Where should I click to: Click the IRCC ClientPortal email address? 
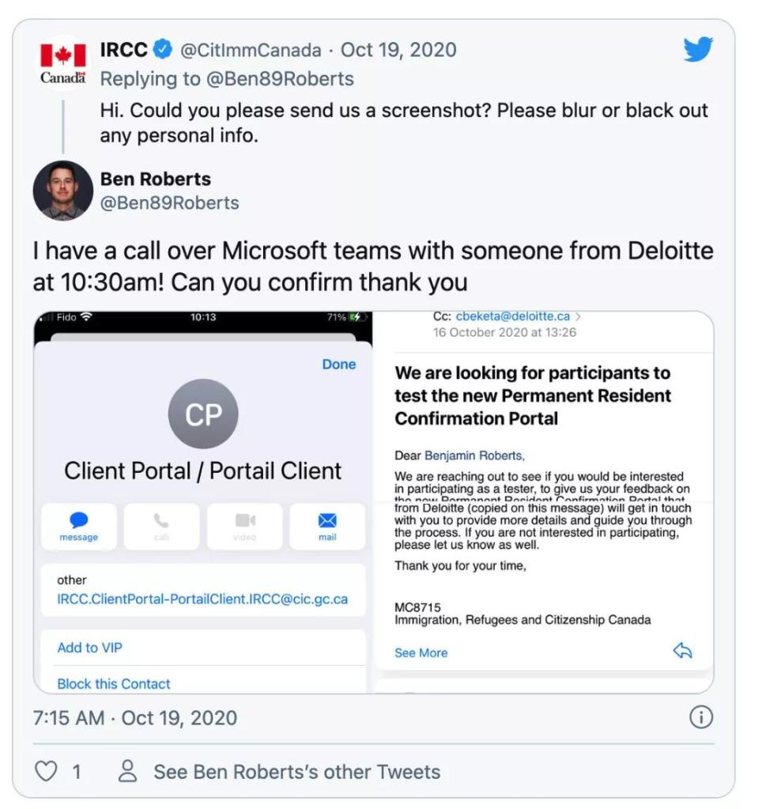click(x=202, y=599)
